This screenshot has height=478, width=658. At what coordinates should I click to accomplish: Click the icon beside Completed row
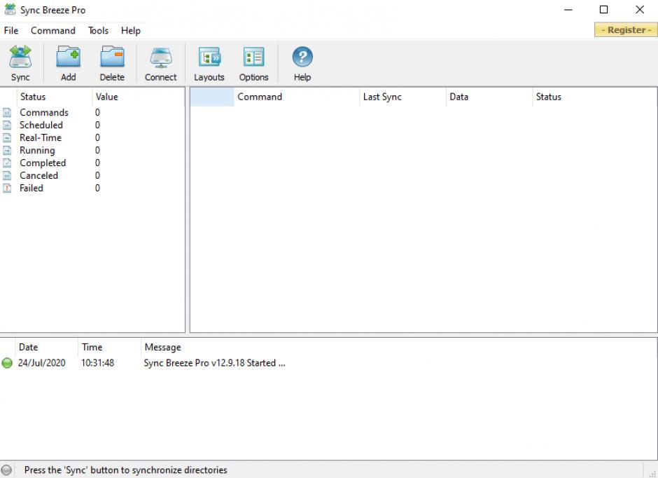(7, 163)
